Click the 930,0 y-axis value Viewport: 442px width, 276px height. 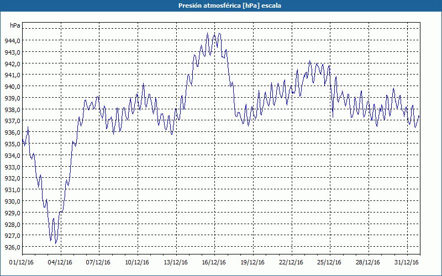[x=12, y=201]
